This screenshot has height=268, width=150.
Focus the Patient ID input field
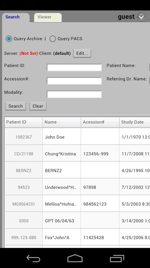coord(74,67)
